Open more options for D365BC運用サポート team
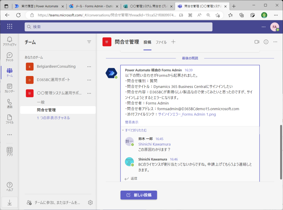The height and width of the screenshot is (210, 283). (x=89, y=80)
